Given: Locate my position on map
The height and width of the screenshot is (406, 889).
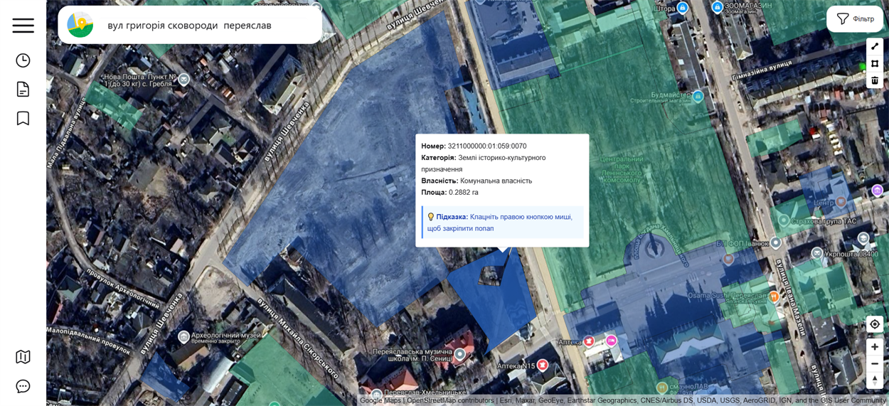Looking at the screenshot, I should point(875,324).
